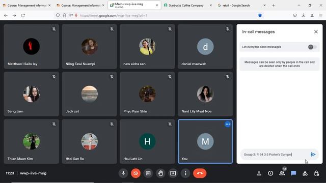Click the wwp-iiva-meg meeting code
This screenshot has height=183, width=326.
(33, 173)
